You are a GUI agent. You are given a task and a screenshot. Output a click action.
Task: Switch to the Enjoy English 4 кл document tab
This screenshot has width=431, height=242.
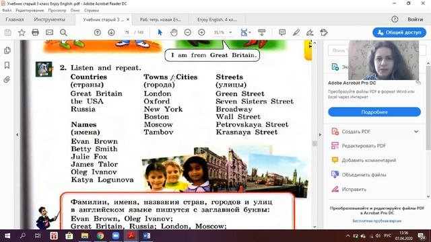[217, 19]
